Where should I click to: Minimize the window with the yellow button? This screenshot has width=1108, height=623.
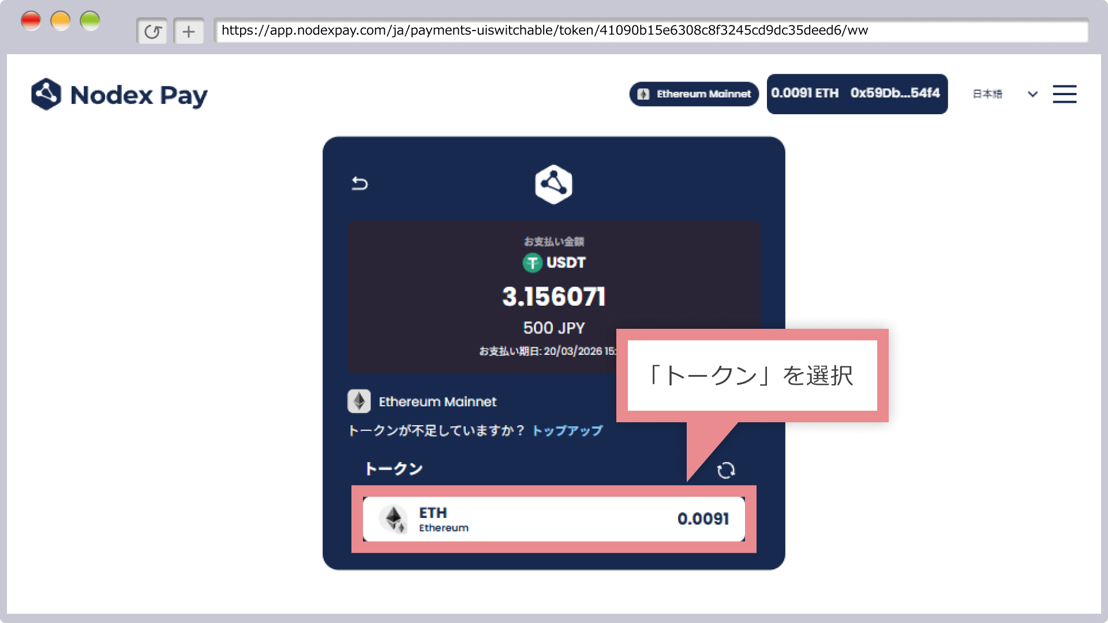point(61,21)
